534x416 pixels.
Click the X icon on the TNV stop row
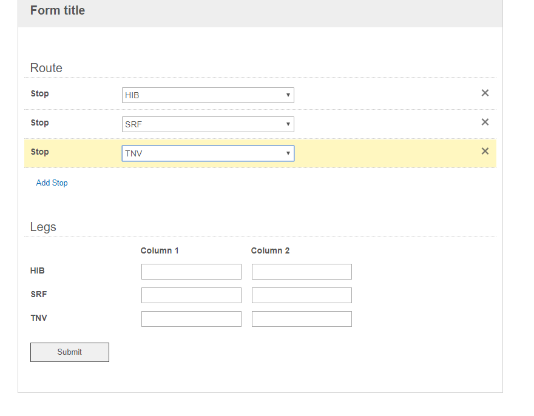[x=485, y=151]
